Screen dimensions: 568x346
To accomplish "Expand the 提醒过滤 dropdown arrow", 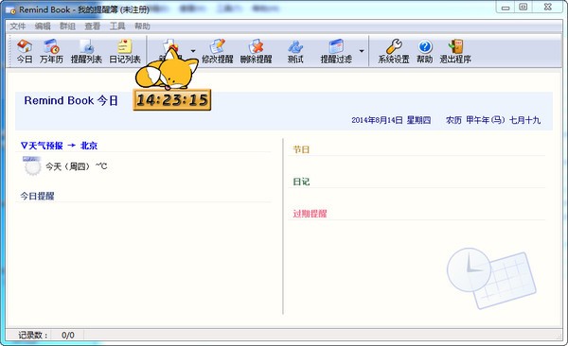I will (x=362, y=51).
